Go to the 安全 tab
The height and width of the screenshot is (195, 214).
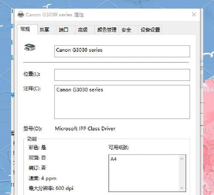128,30
